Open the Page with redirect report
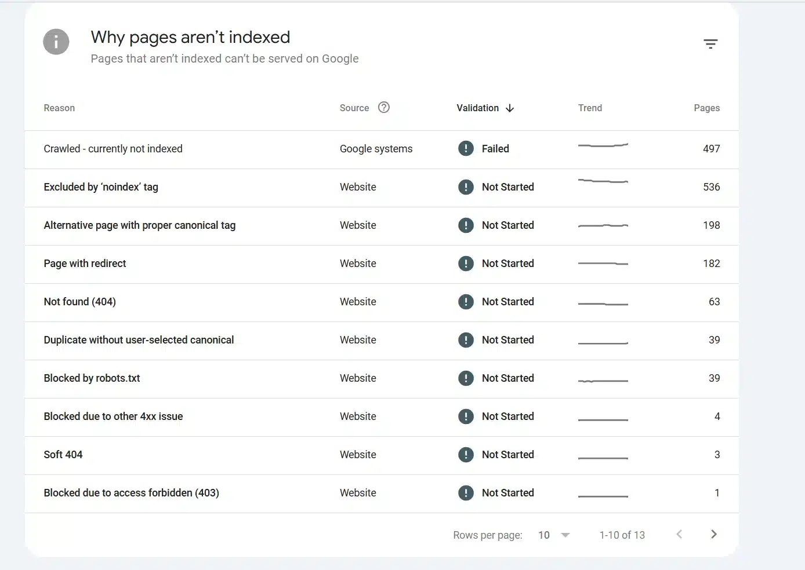The image size is (805, 570). (x=85, y=263)
